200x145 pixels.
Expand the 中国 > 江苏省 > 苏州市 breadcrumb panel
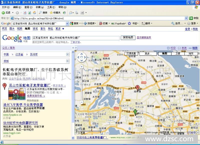coord(67,54)
